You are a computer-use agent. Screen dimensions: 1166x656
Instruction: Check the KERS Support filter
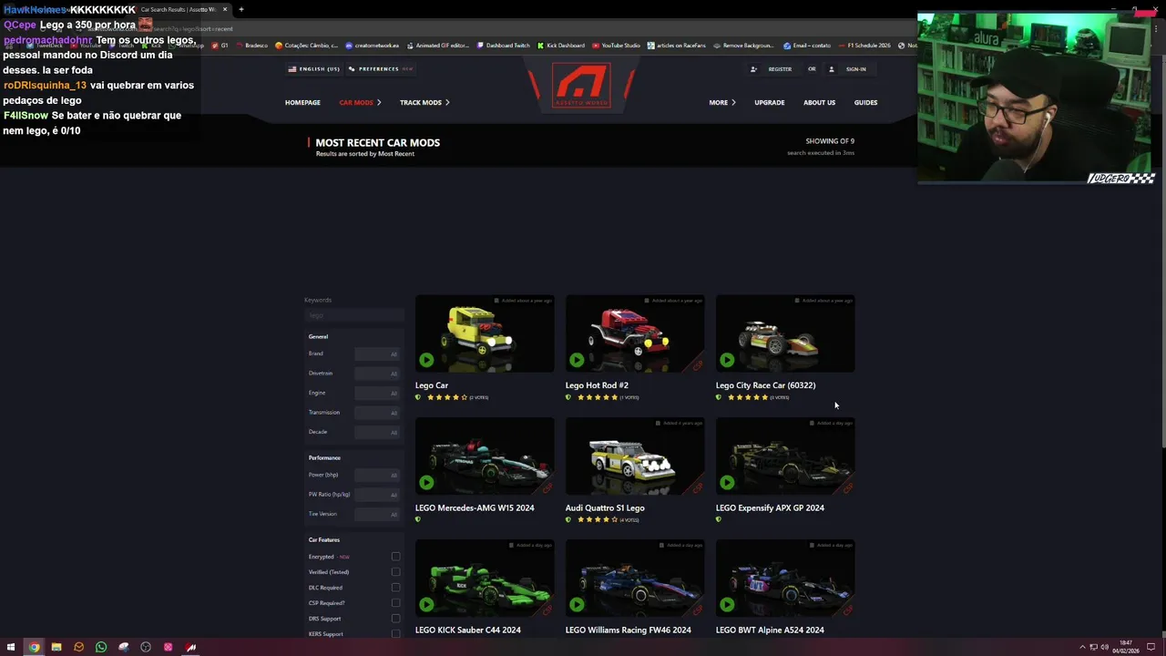click(x=395, y=633)
